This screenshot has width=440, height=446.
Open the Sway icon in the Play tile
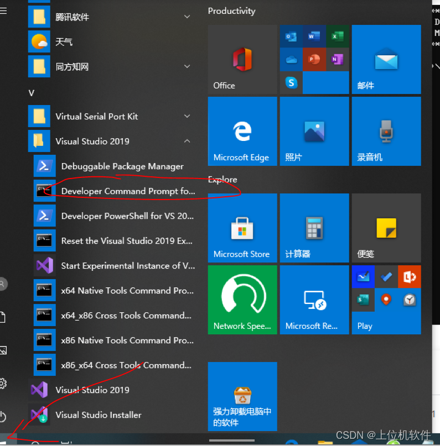(363, 300)
